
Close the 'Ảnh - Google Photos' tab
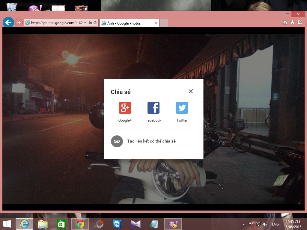click(156, 23)
